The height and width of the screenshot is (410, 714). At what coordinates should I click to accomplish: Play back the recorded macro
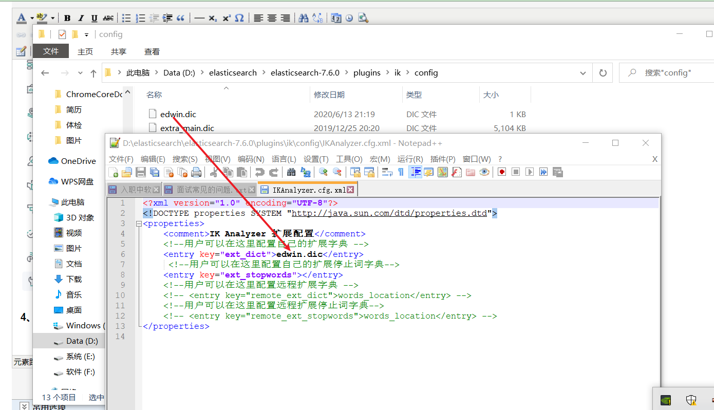530,172
